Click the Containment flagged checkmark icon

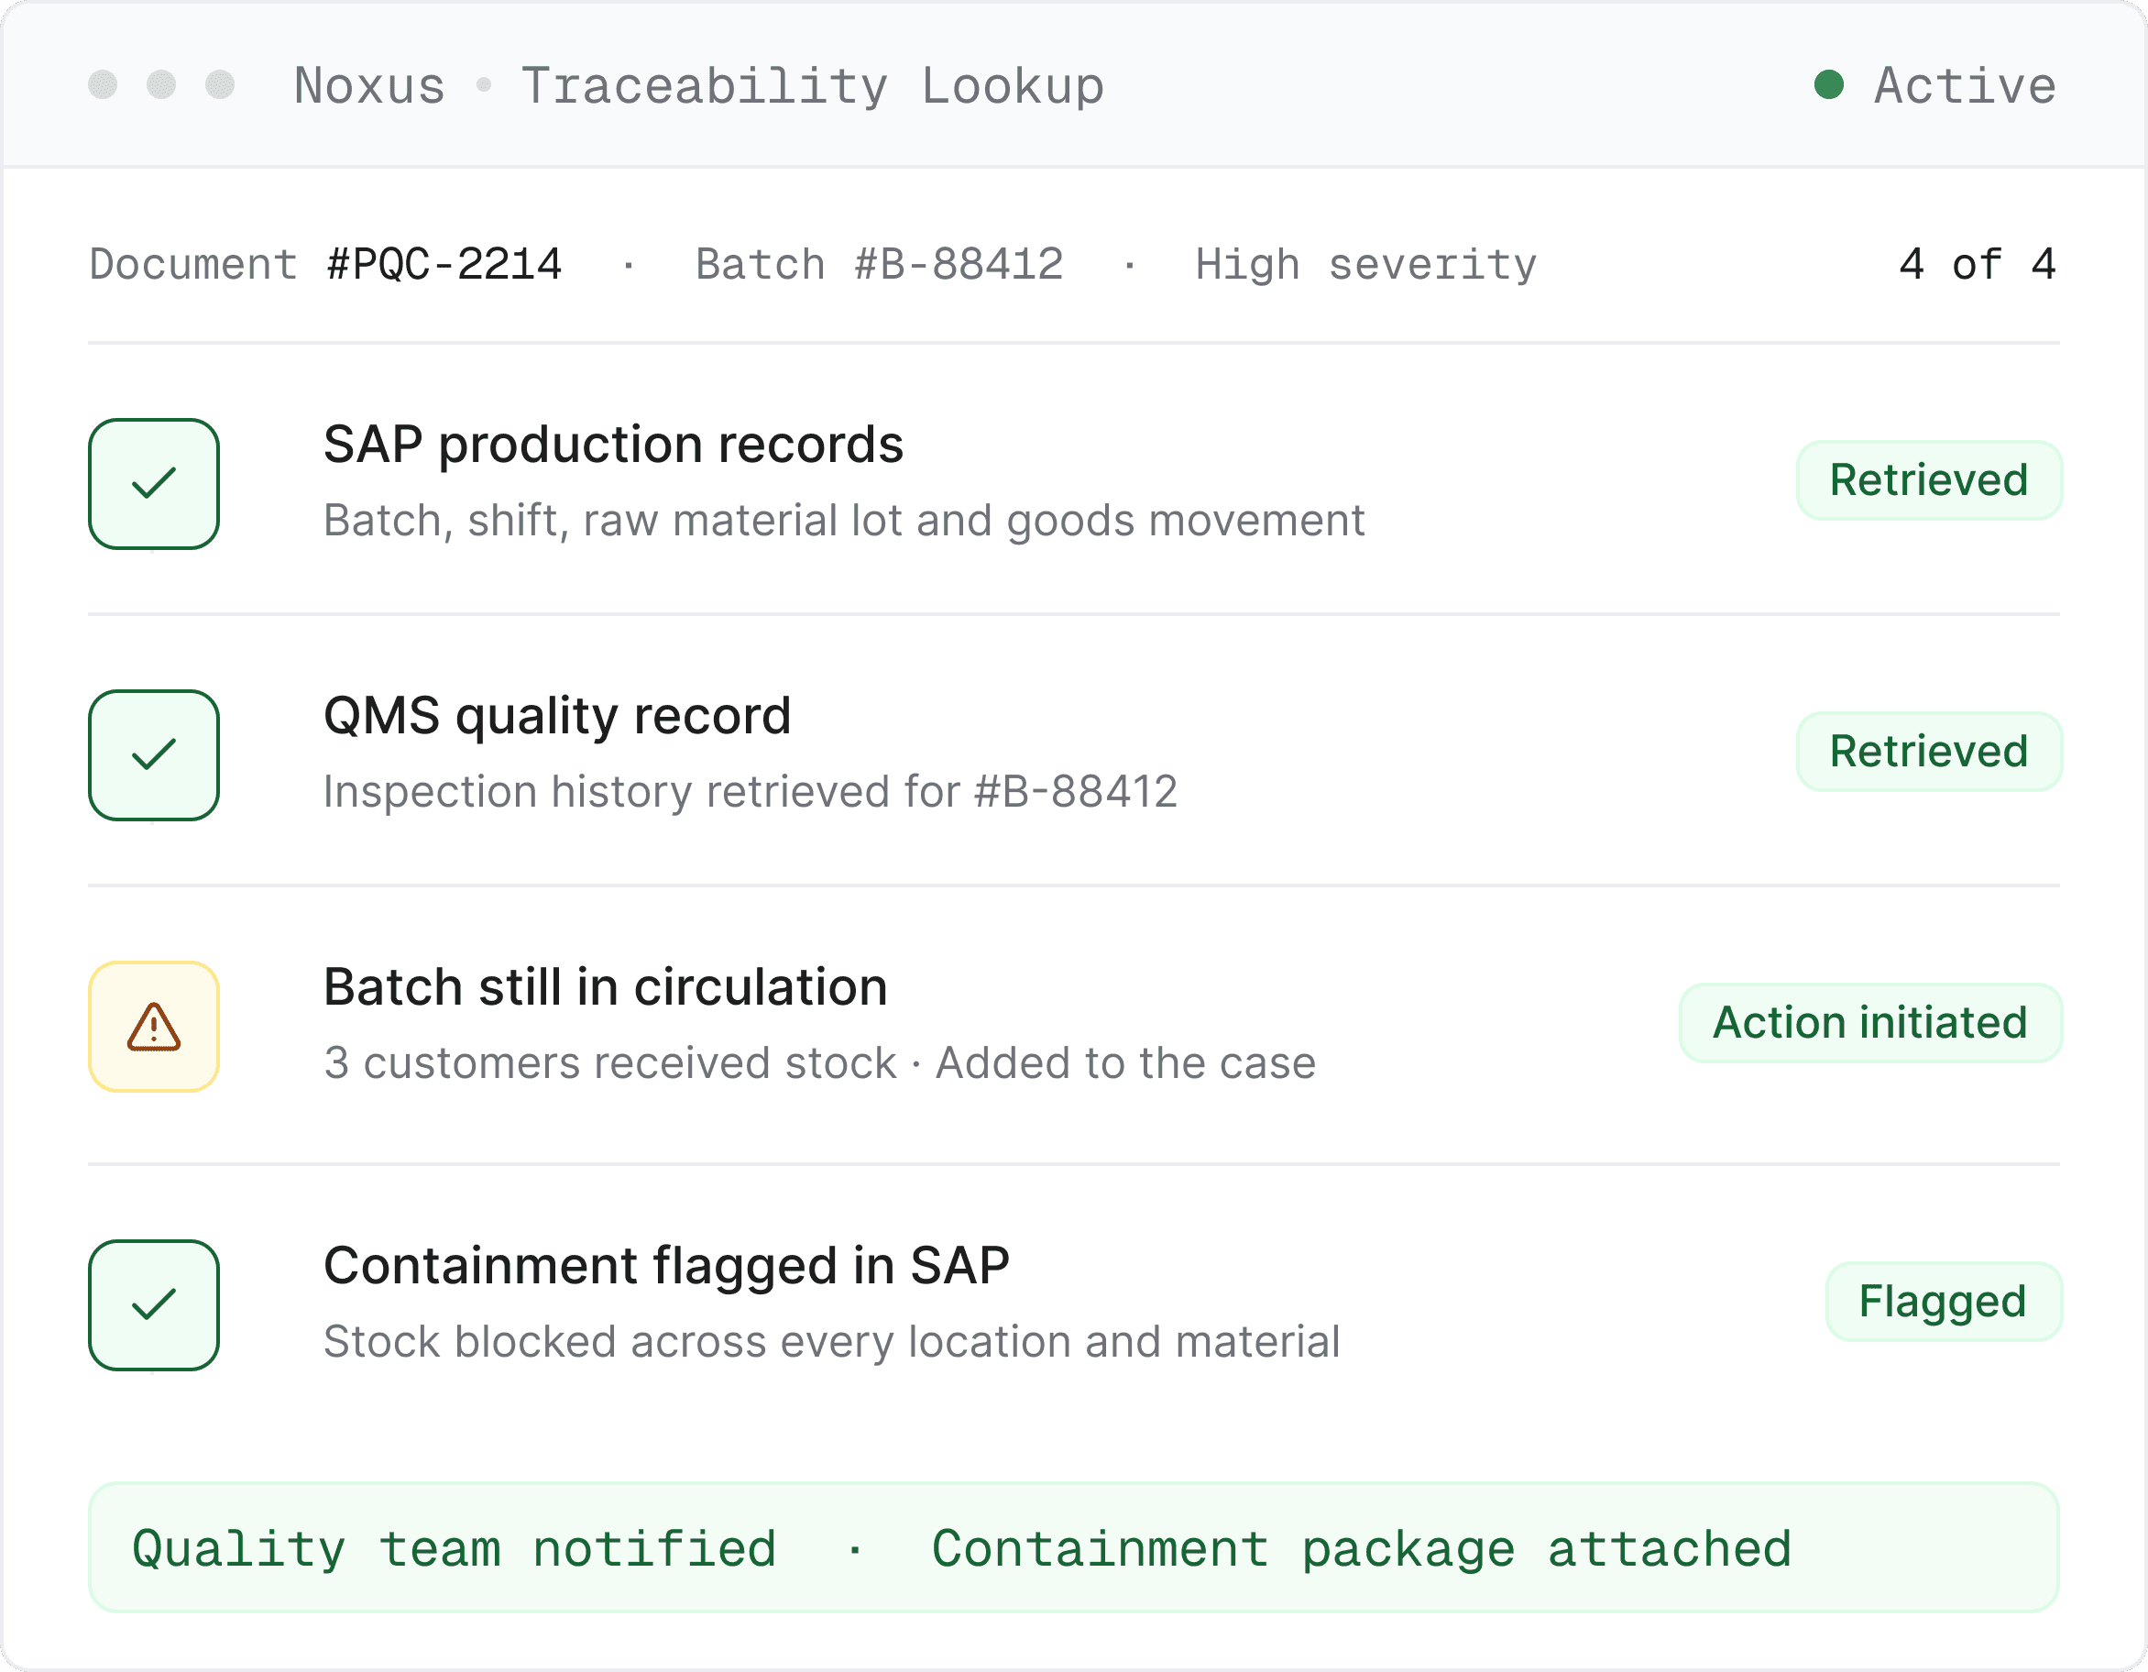coord(153,1305)
